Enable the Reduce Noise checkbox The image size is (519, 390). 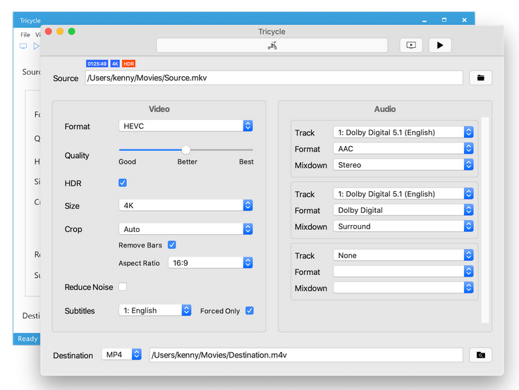pos(123,286)
